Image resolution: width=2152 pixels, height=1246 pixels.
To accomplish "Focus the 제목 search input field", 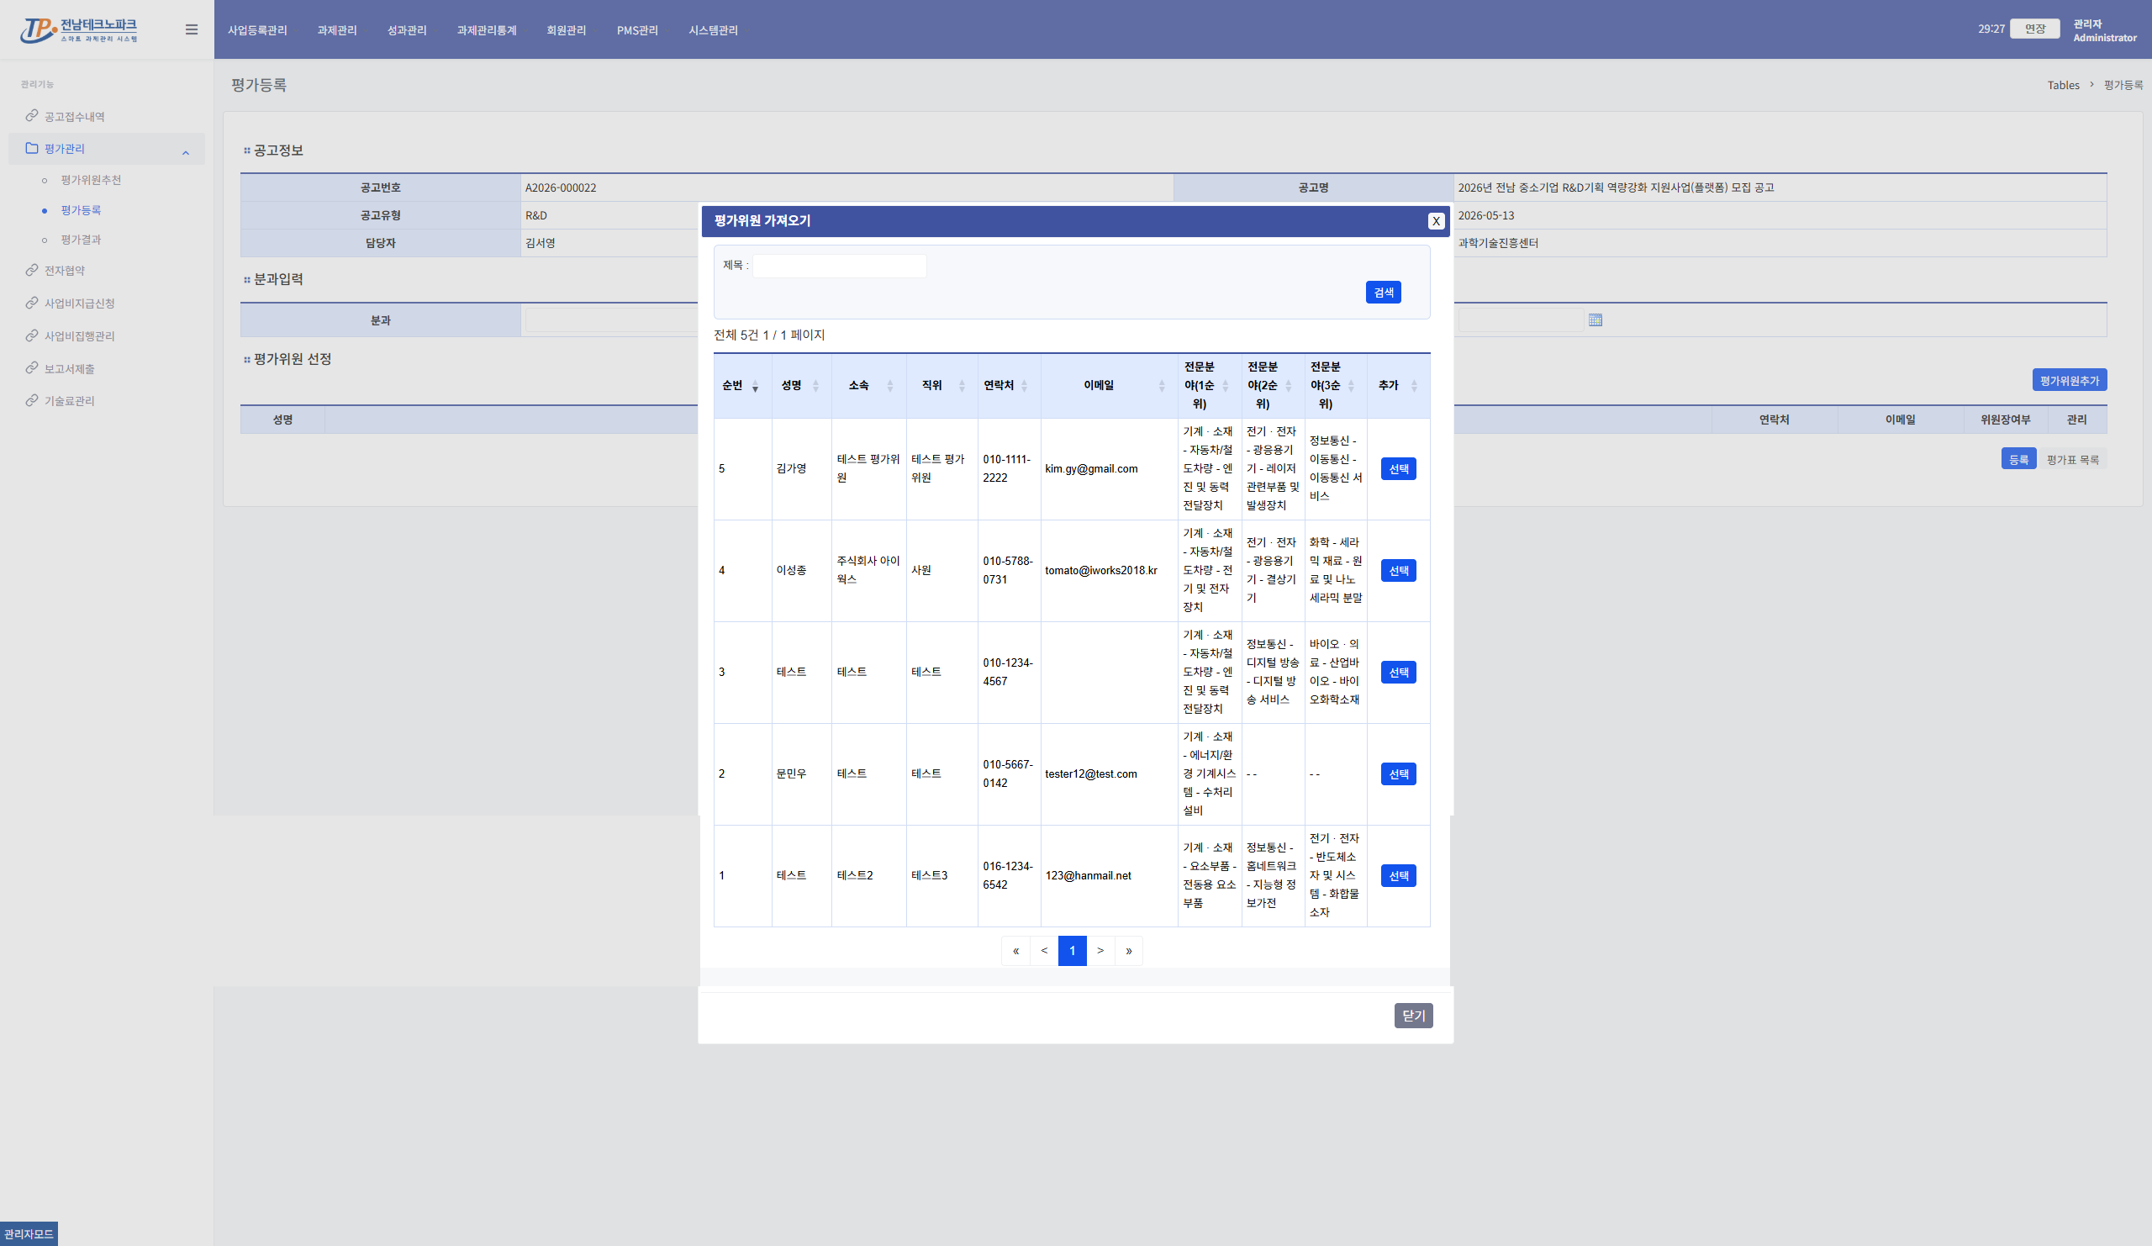I will coord(840,266).
